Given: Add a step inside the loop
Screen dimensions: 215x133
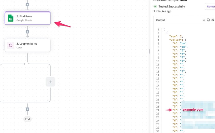Looking at the screenshot, I should click(x=50, y=82).
